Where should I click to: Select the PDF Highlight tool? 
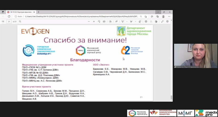click(131, 21)
